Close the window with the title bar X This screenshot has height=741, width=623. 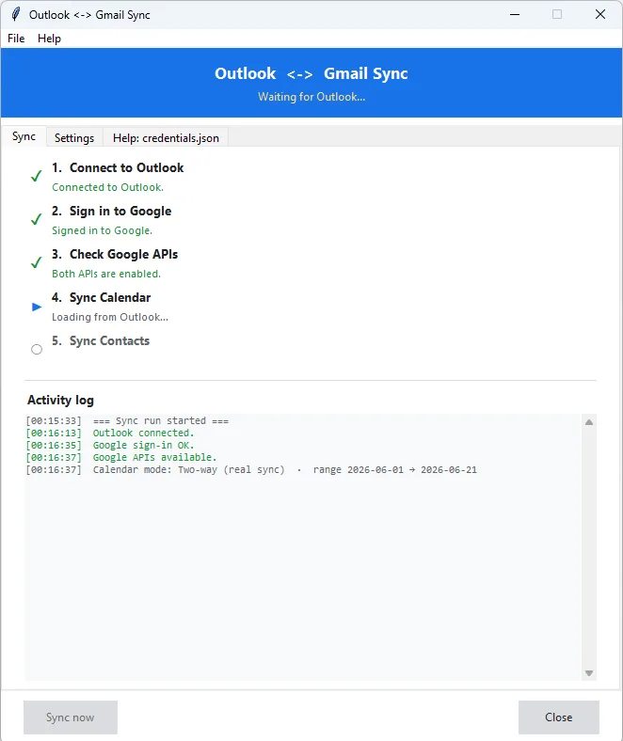(x=600, y=14)
